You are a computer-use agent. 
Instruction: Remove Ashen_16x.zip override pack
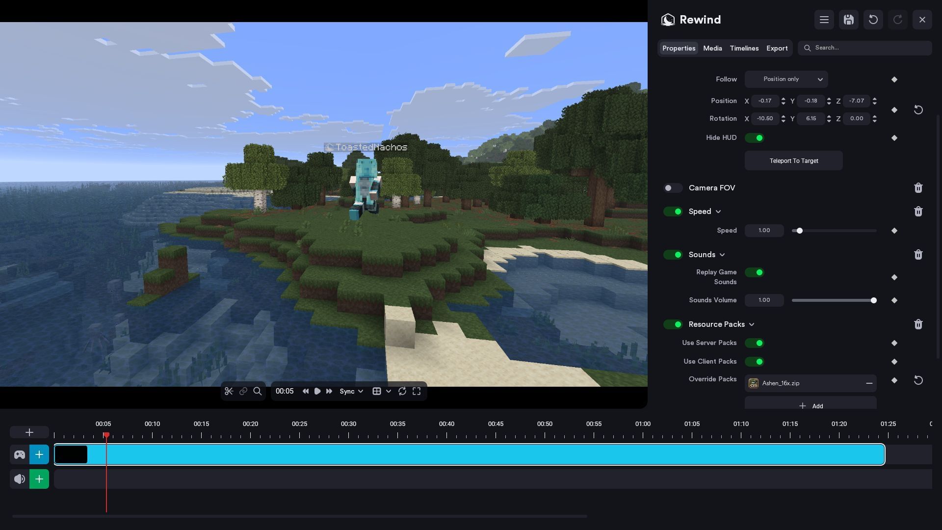(869, 383)
